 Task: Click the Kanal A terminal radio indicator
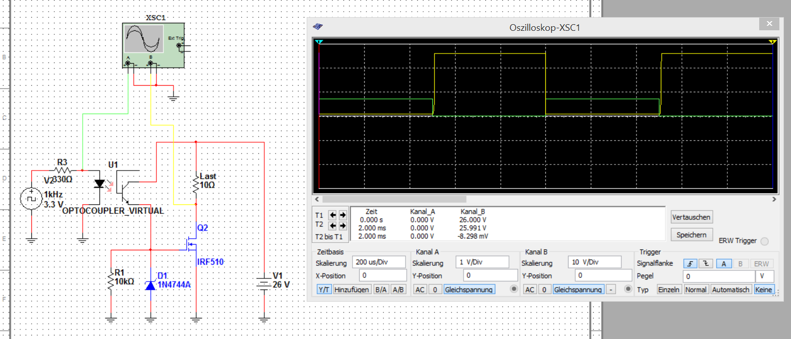[x=514, y=289]
